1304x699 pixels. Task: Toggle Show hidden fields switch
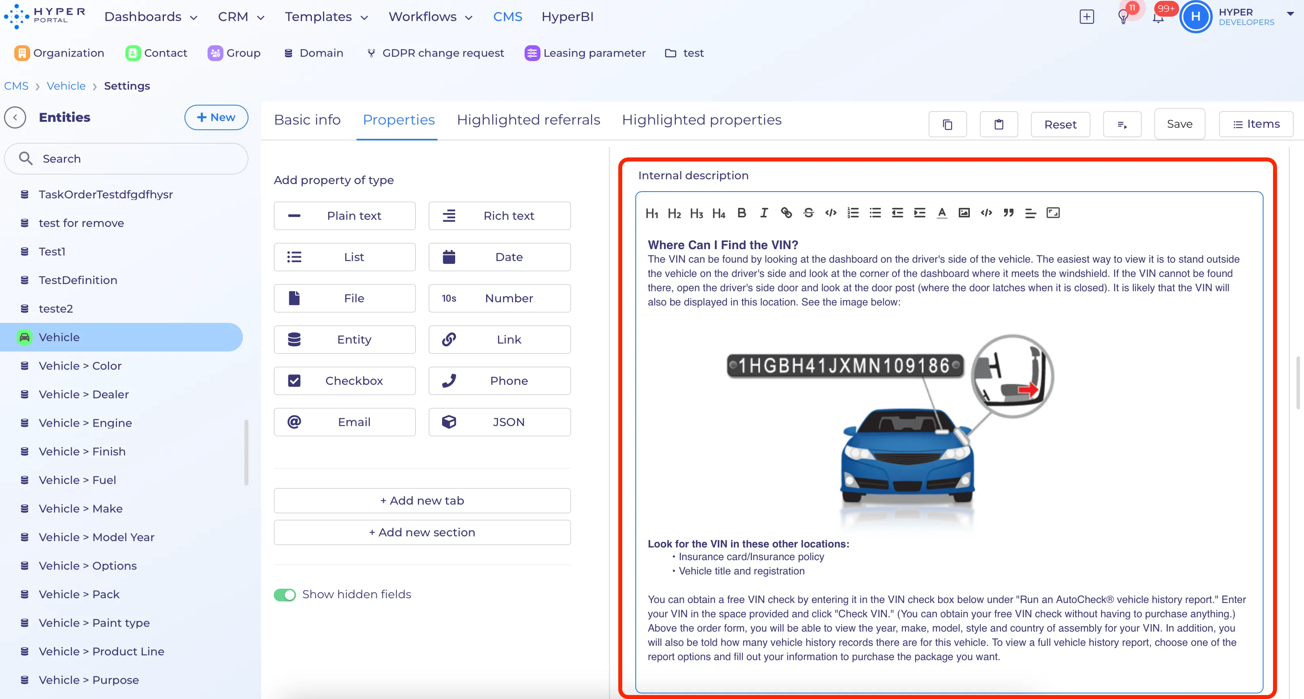(x=285, y=595)
